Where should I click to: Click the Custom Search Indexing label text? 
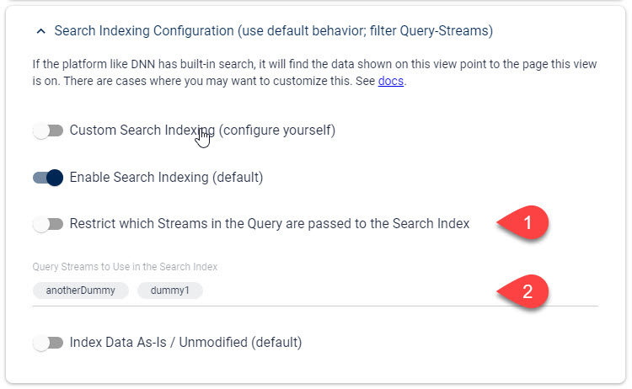(202, 131)
